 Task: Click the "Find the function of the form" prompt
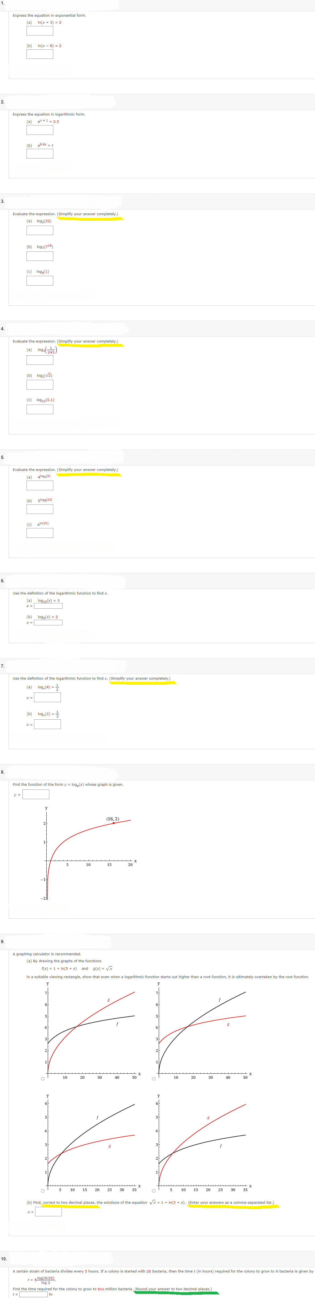click(68, 785)
